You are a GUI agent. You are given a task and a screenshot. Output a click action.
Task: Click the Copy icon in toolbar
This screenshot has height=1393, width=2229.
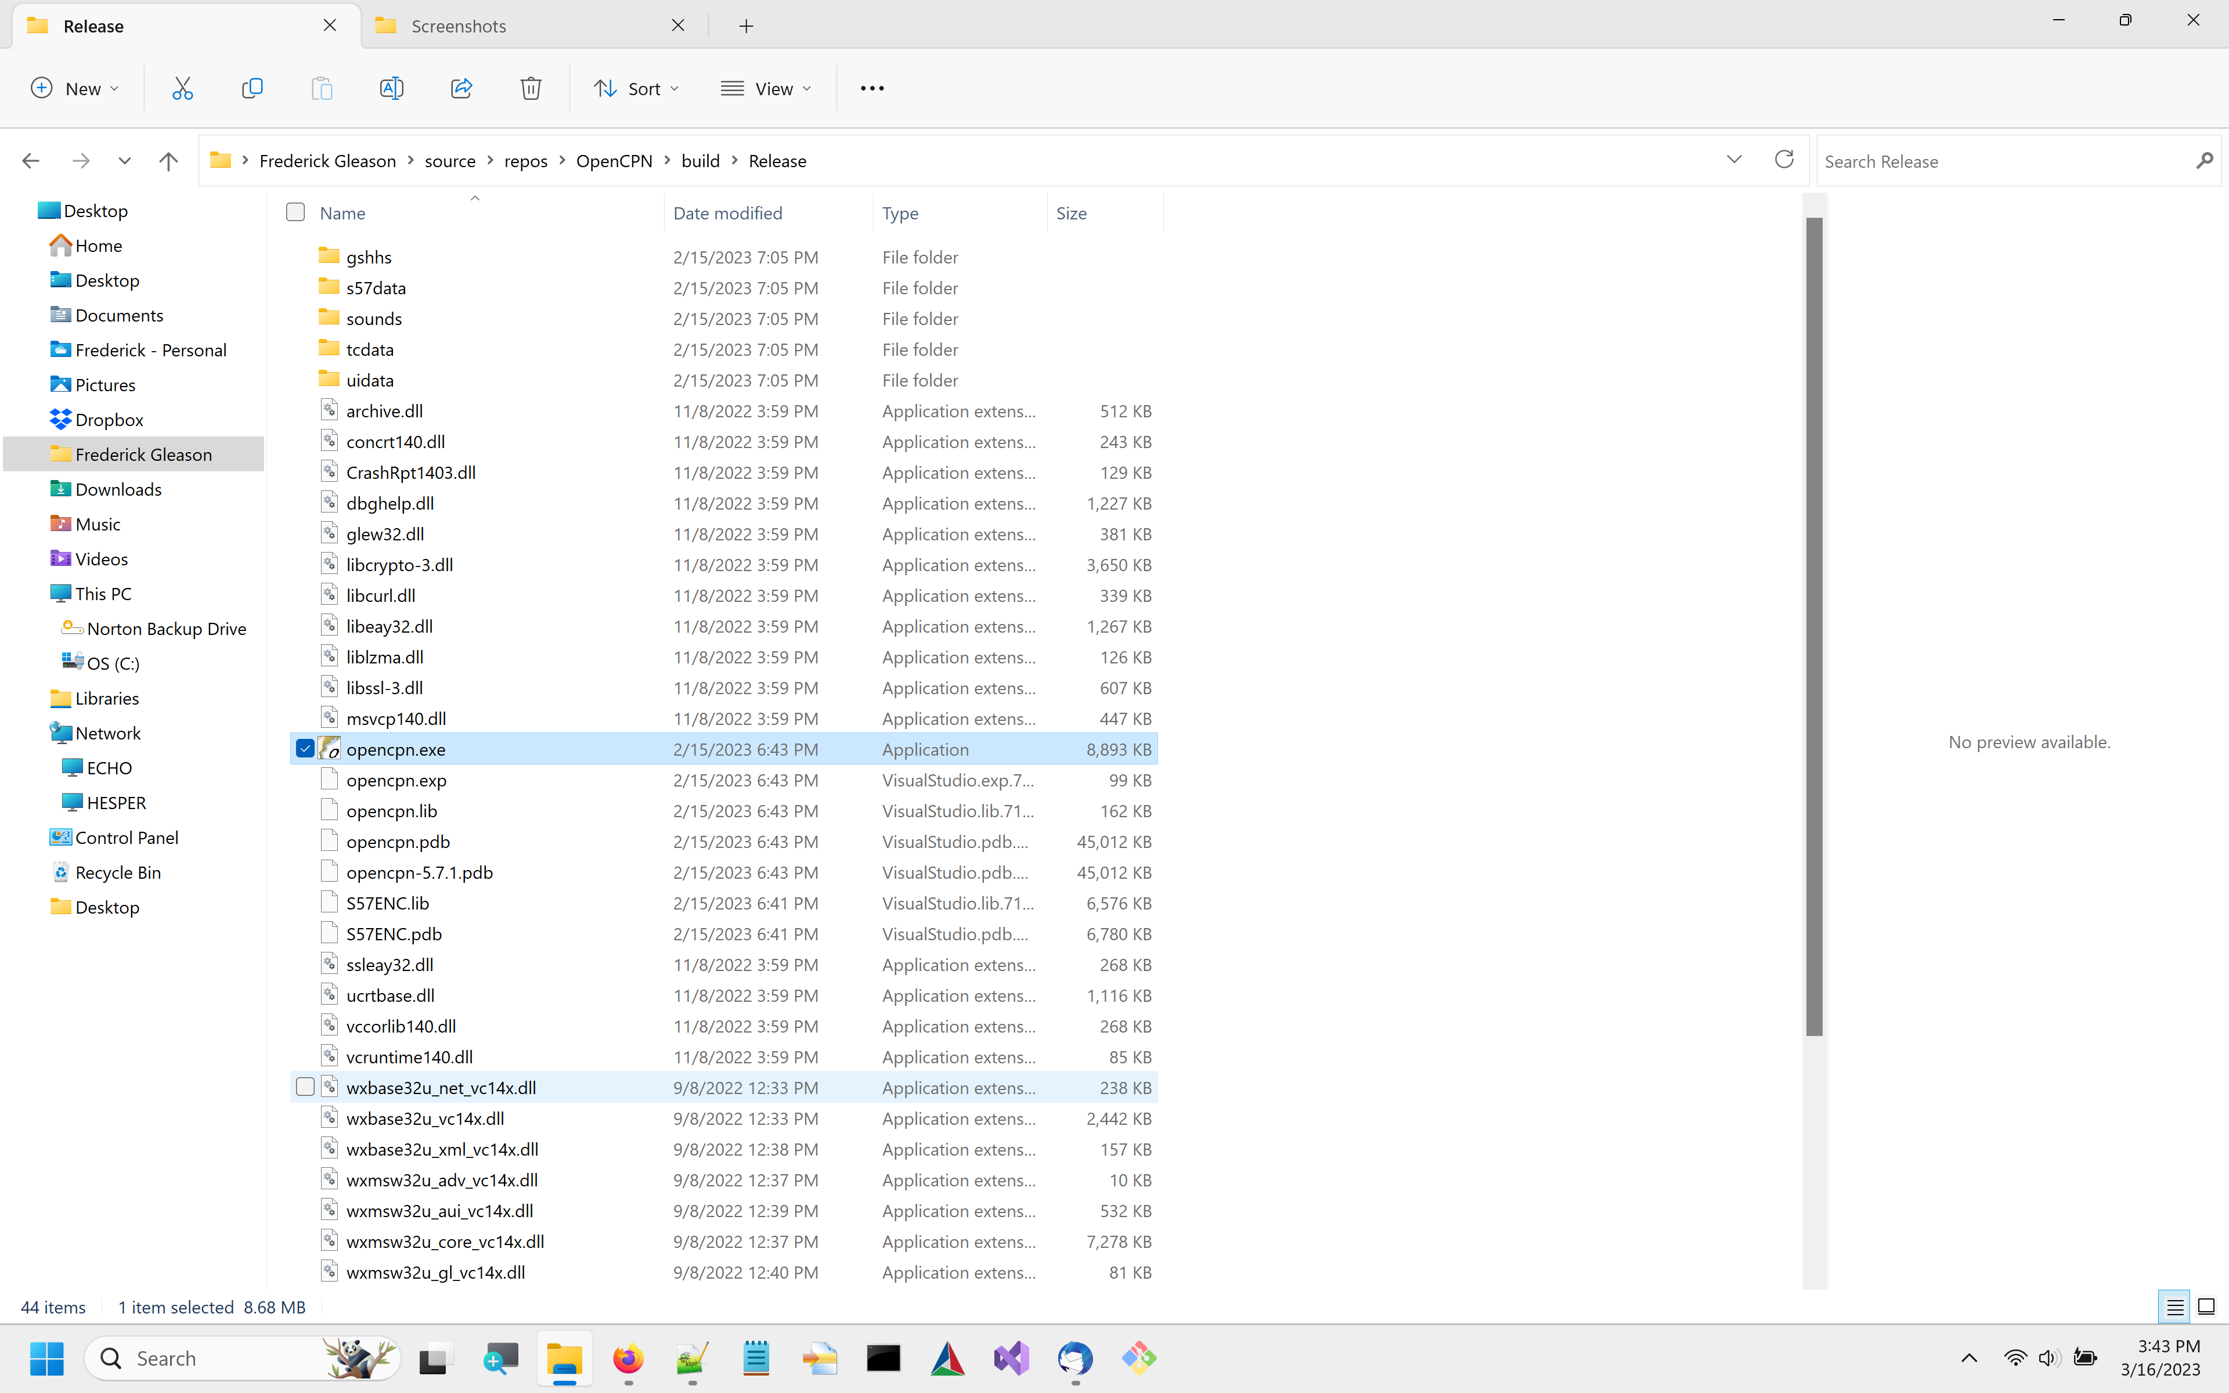click(251, 88)
